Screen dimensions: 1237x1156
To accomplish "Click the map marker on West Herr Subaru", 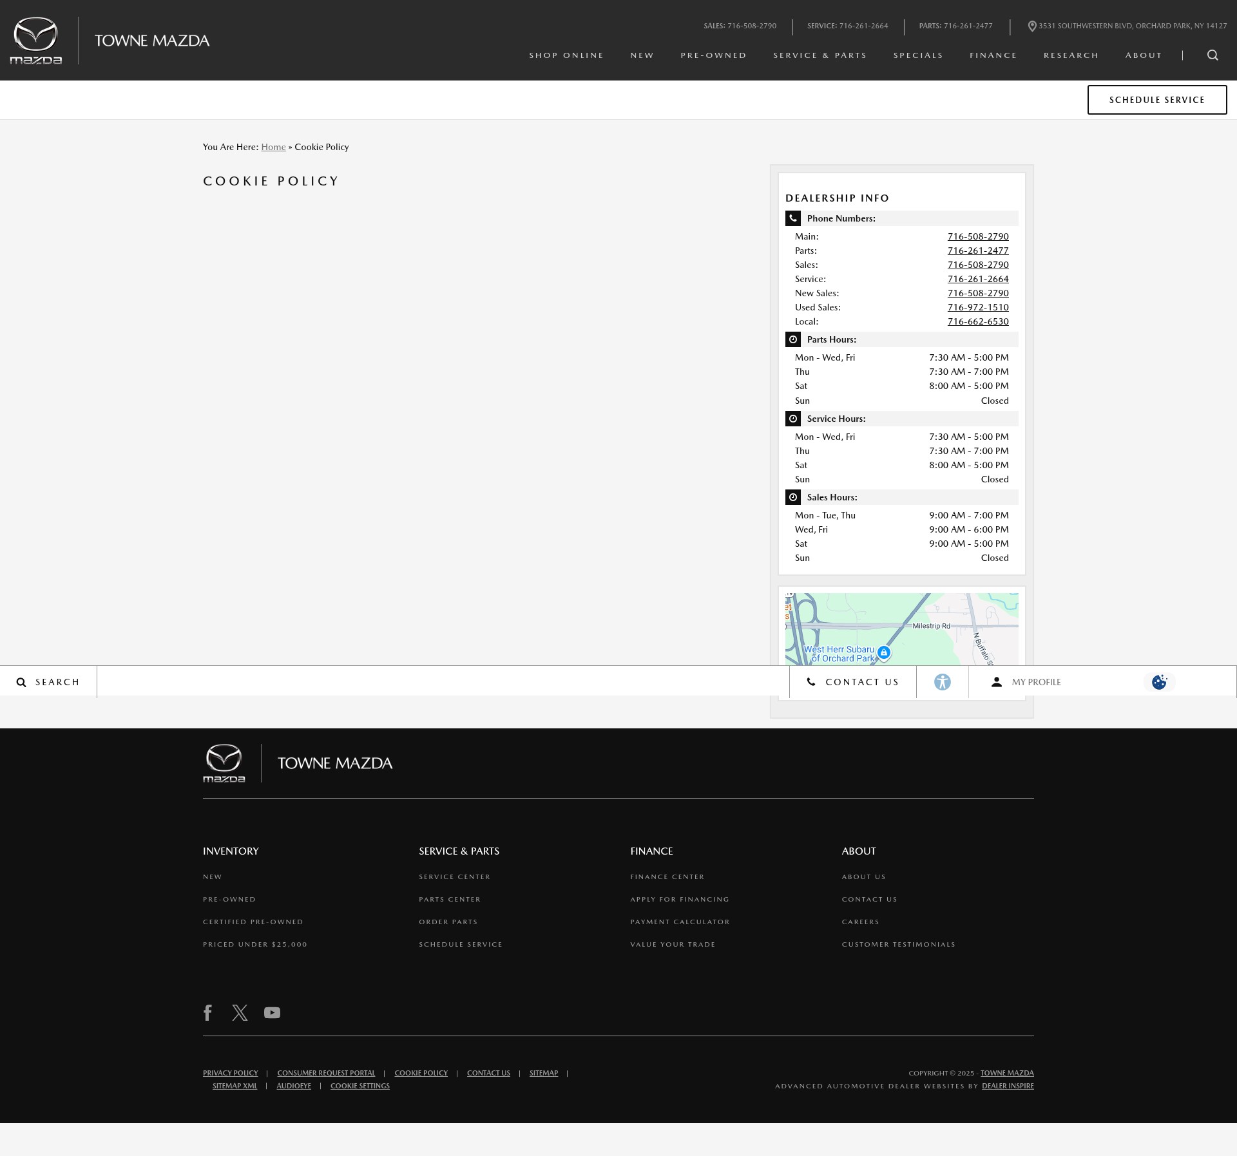I will point(884,653).
